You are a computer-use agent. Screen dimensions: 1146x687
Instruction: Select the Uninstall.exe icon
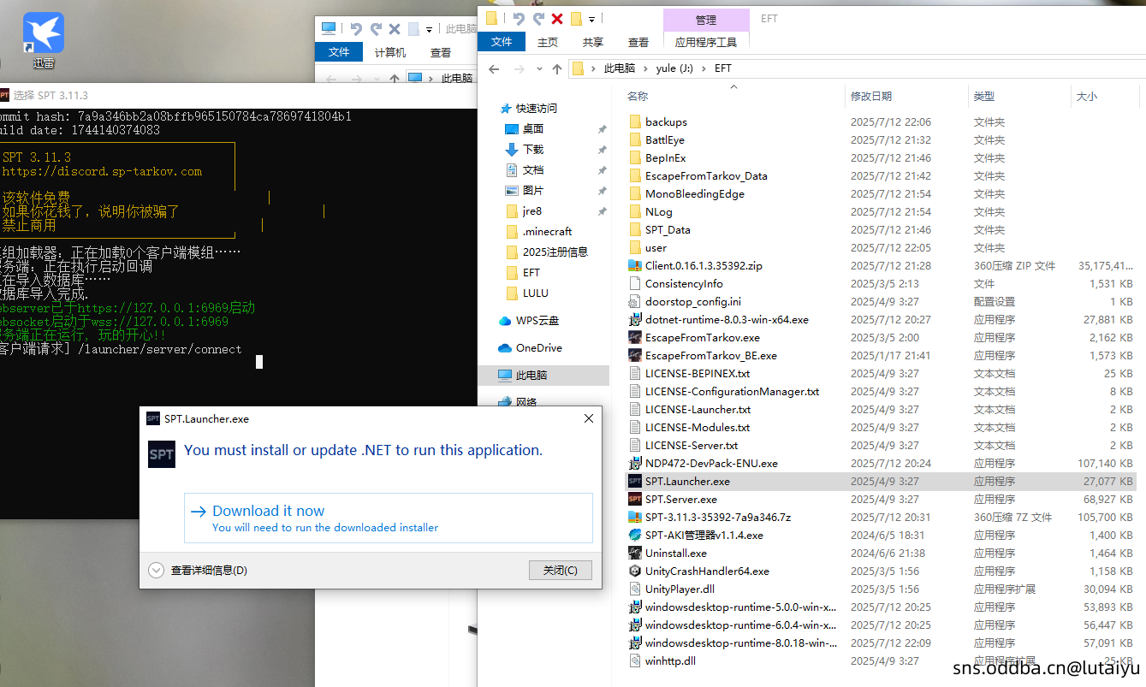coord(634,553)
